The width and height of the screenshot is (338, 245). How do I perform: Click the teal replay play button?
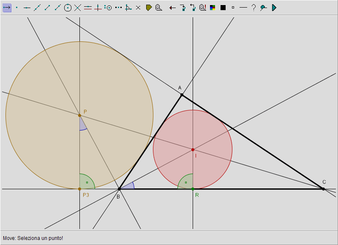pyautogui.click(x=274, y=8)
